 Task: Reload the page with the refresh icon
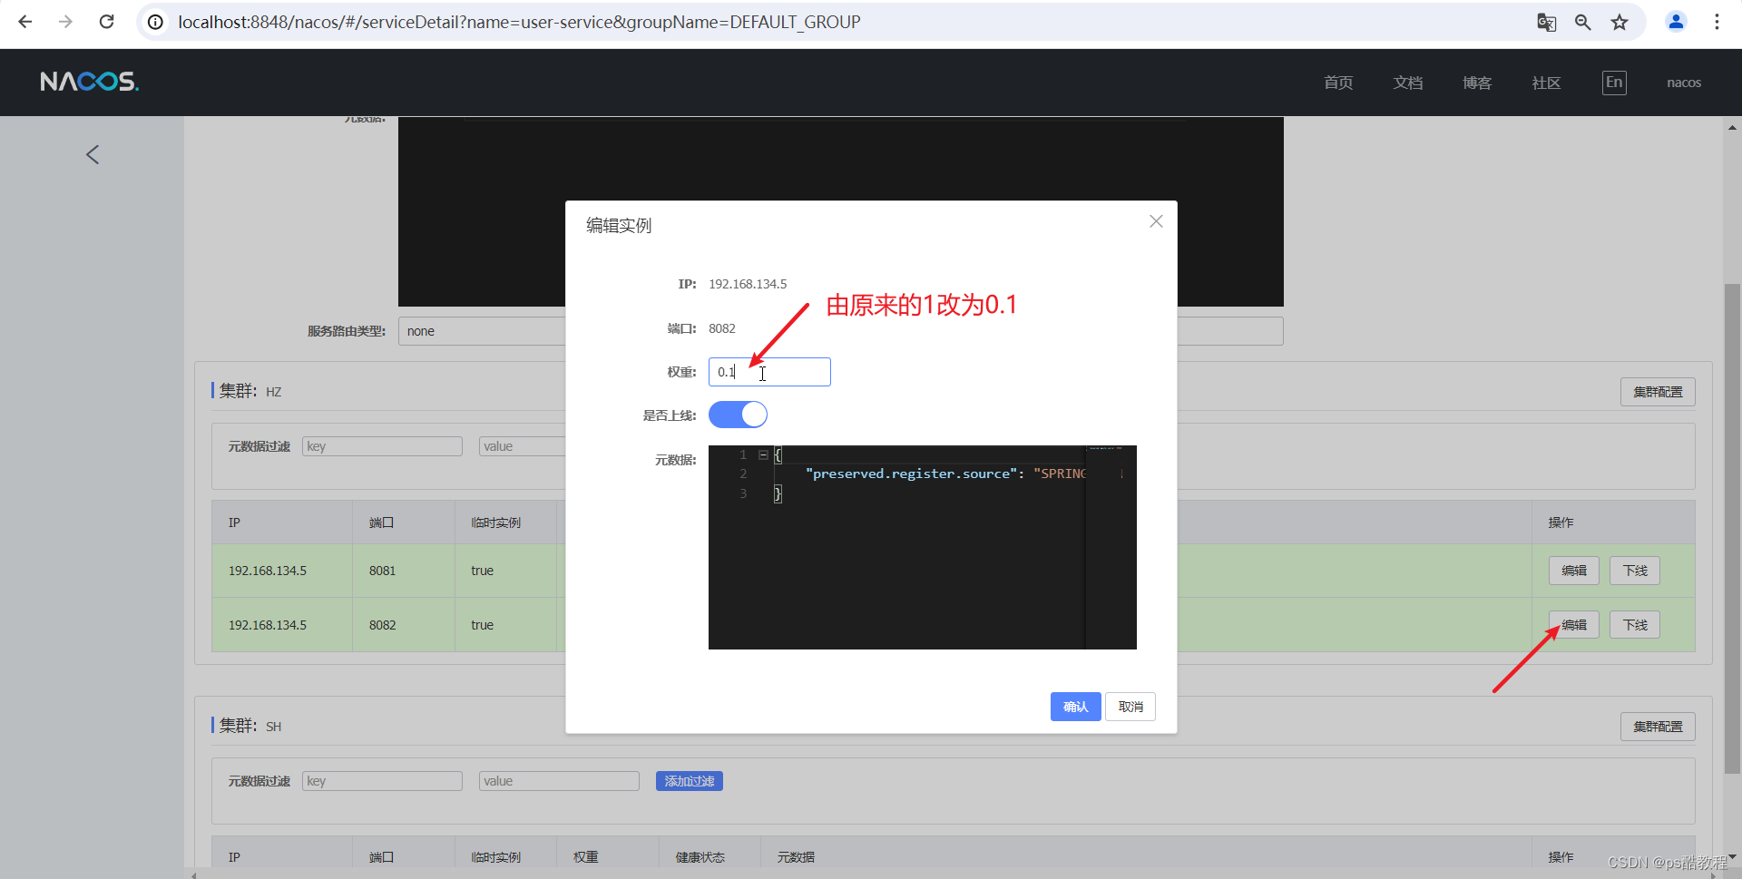[x=106, y=22]
